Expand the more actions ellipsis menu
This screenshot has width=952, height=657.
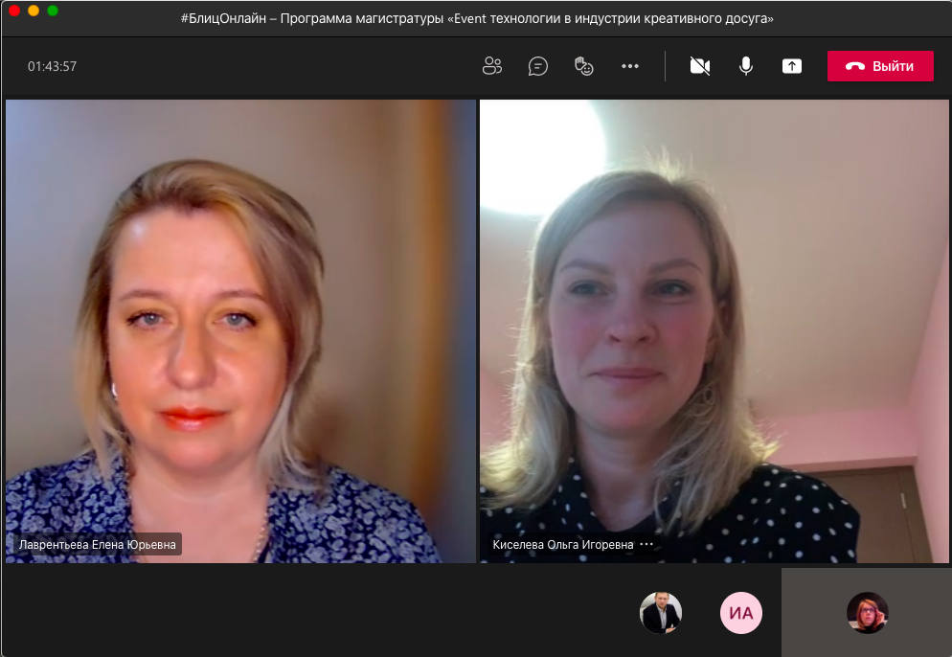629,66
